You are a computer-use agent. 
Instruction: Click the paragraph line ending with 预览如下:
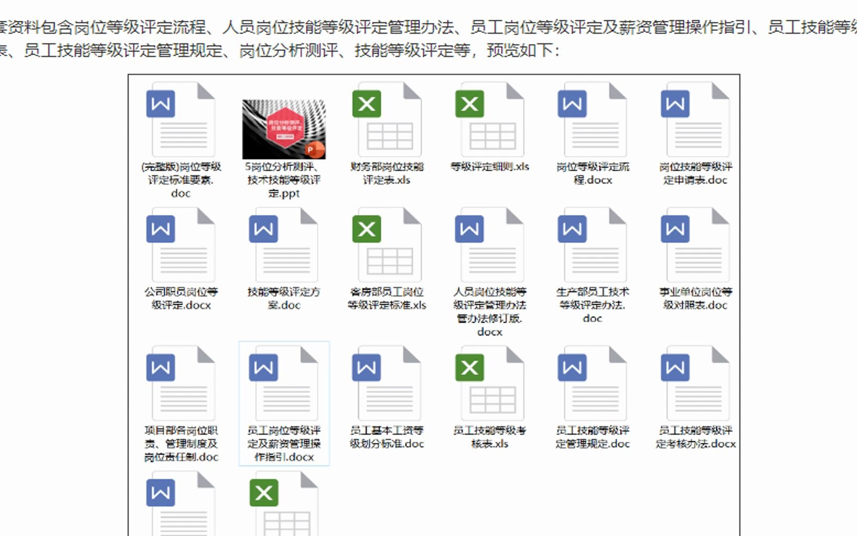[280, 50]
